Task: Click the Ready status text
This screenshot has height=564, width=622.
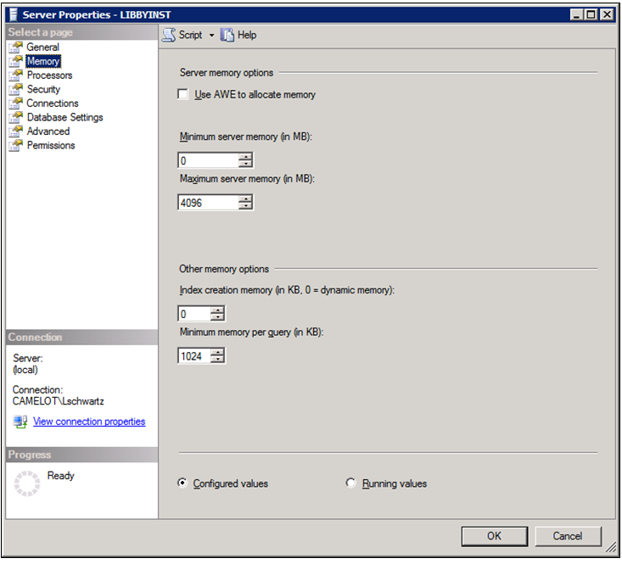Action: coord(61,475)
